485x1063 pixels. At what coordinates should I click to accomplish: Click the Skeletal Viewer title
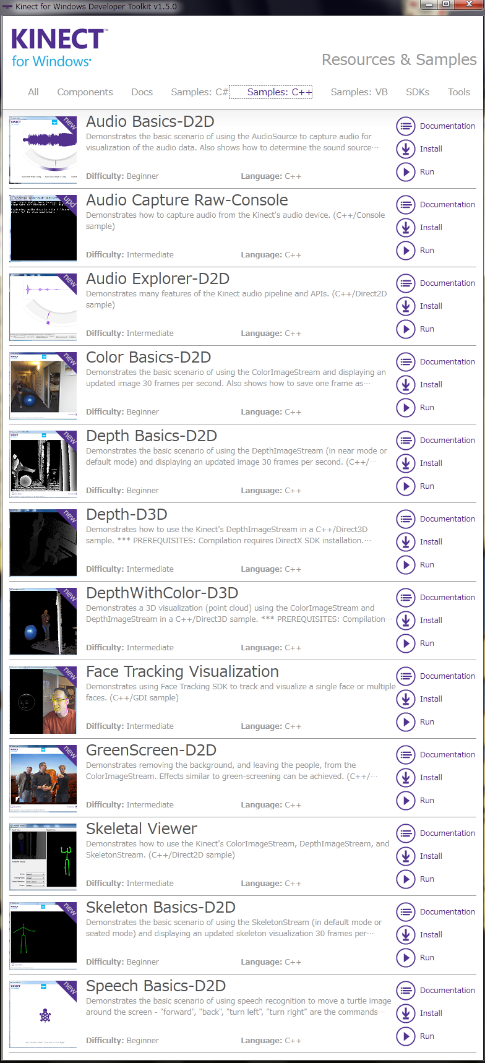141,828
